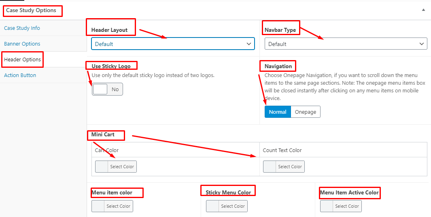Screen dimensions: 431x217
Task: Click the Menu Item Active Color swatch
Action: coord(327,206)
